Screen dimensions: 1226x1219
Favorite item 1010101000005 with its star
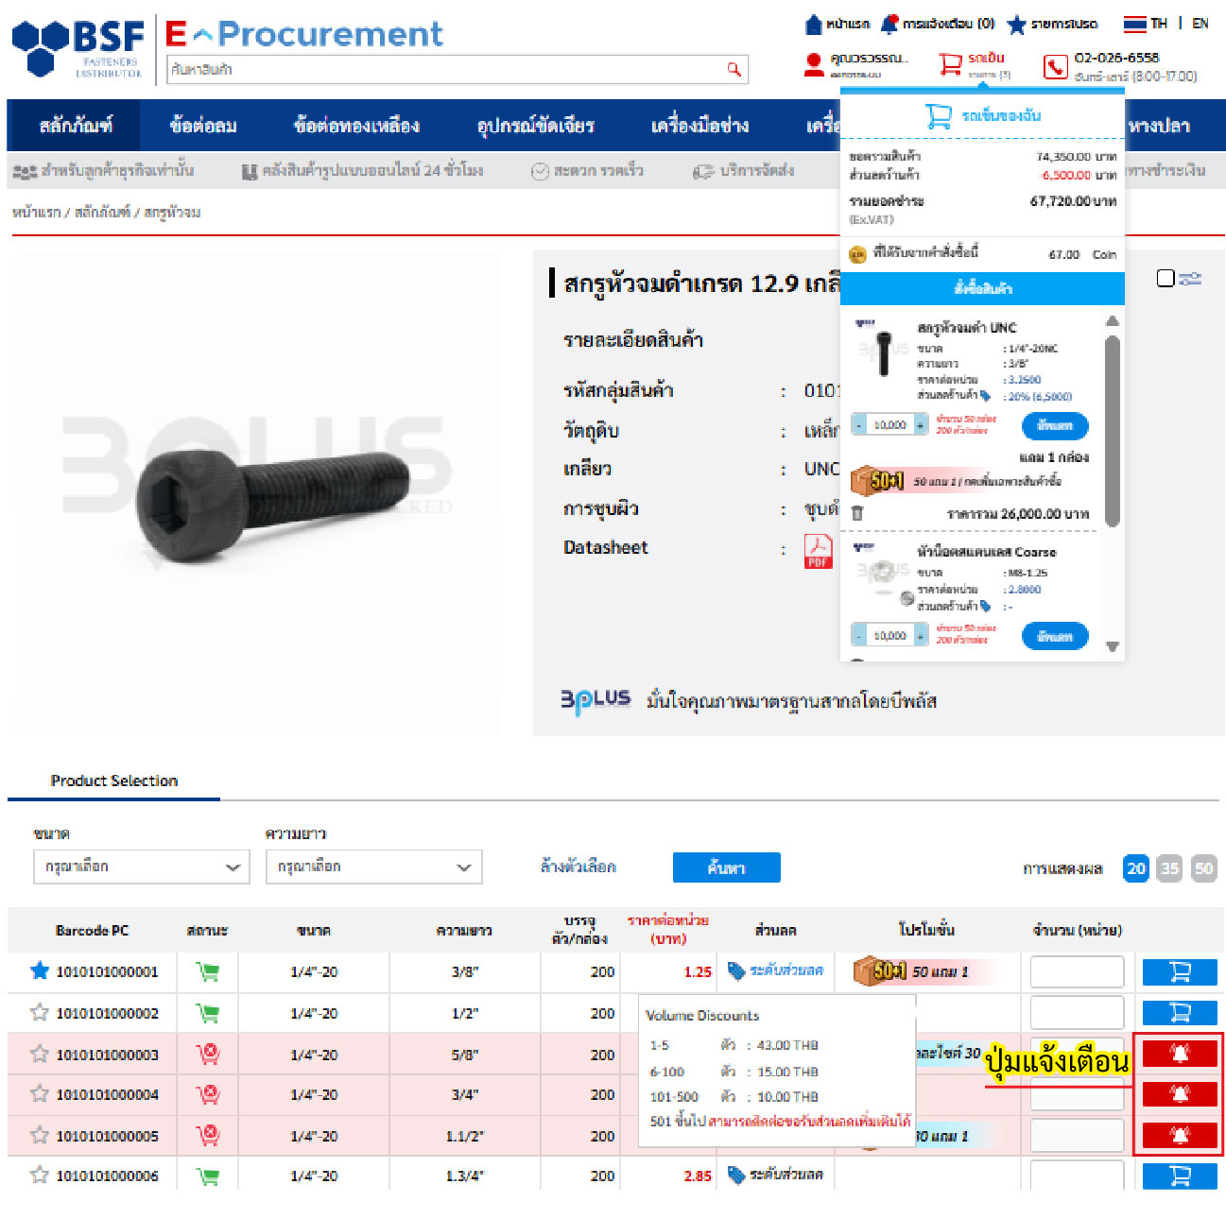click(x=40, y=1134)
